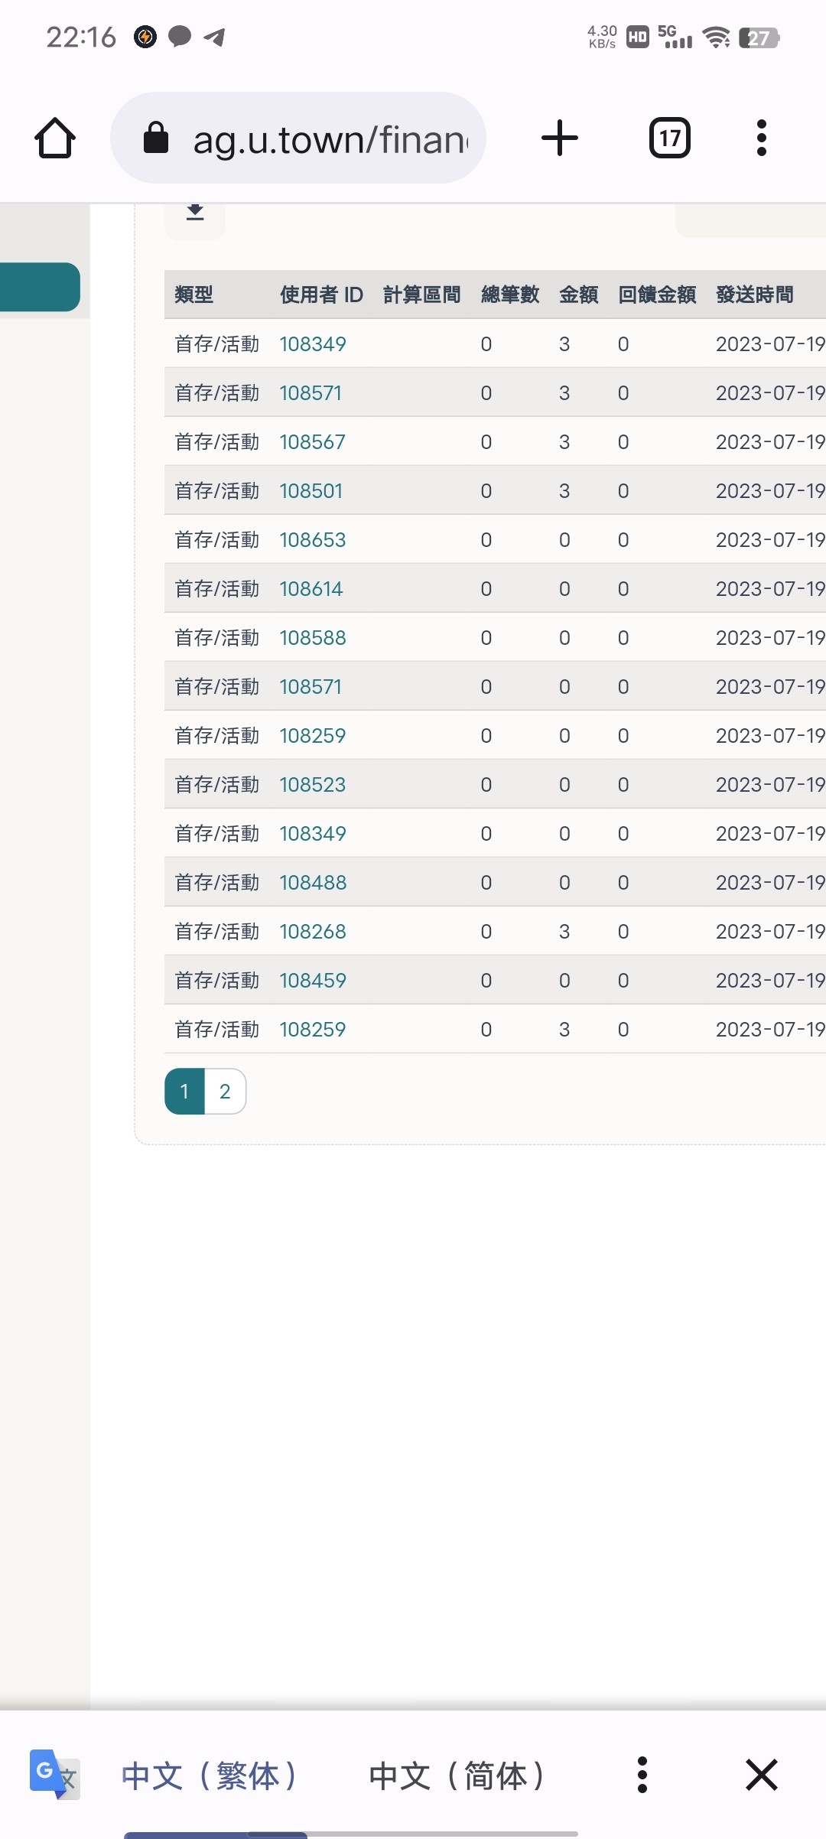Tap the browser home icon
Image resolution: width=826 pixels, height=1839 pixels.
click(55, 138)
